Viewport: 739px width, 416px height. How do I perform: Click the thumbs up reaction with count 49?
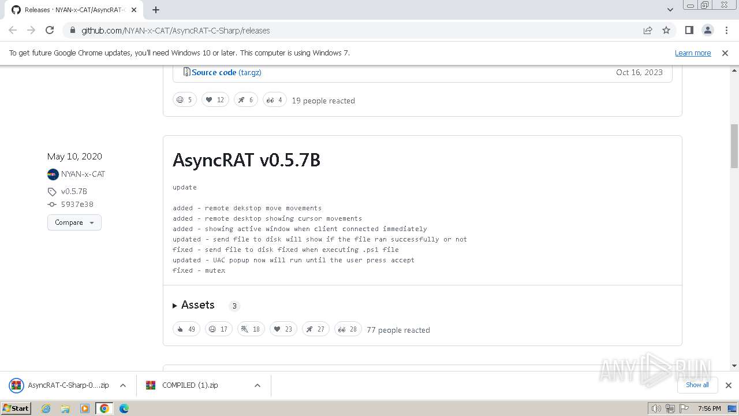186,329
